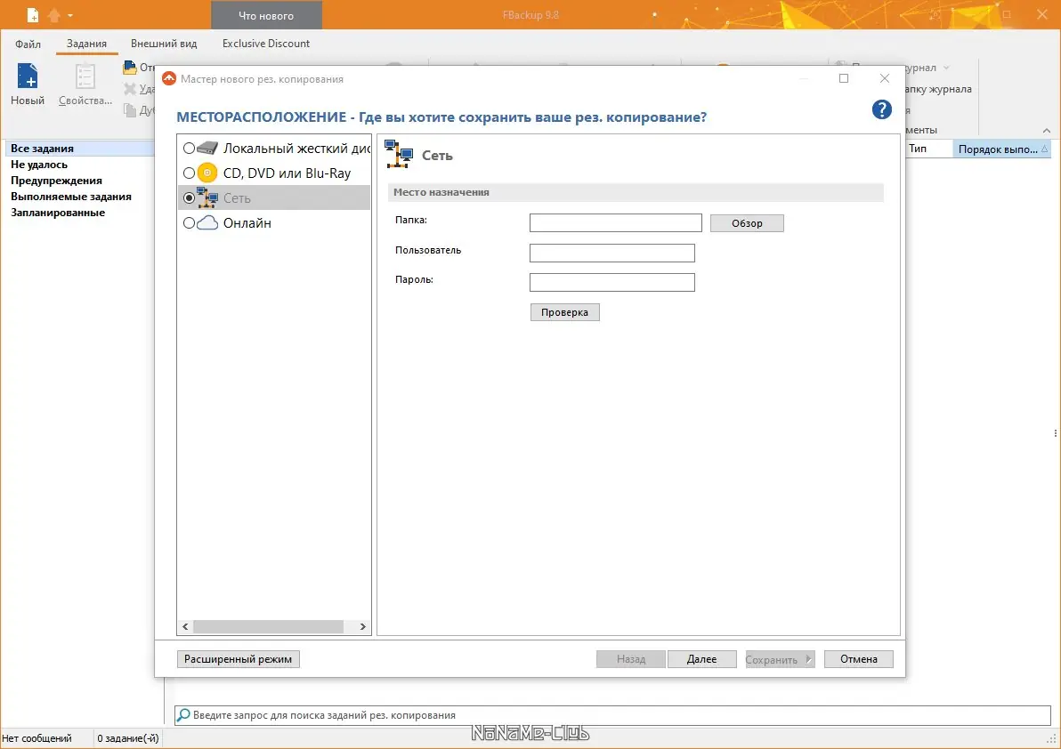
Task: Select Предупреждения in sidebar
Action: (56, 181)
